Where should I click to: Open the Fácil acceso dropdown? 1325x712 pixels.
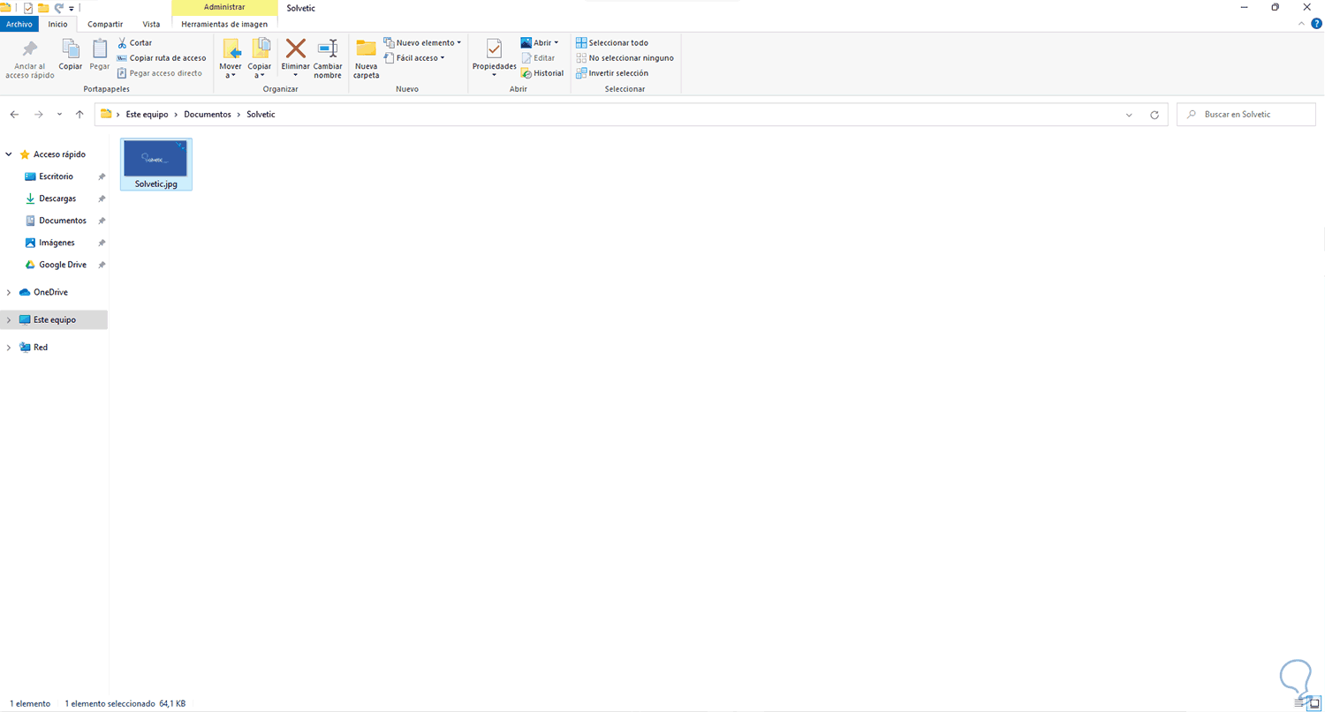pos(414,58)
